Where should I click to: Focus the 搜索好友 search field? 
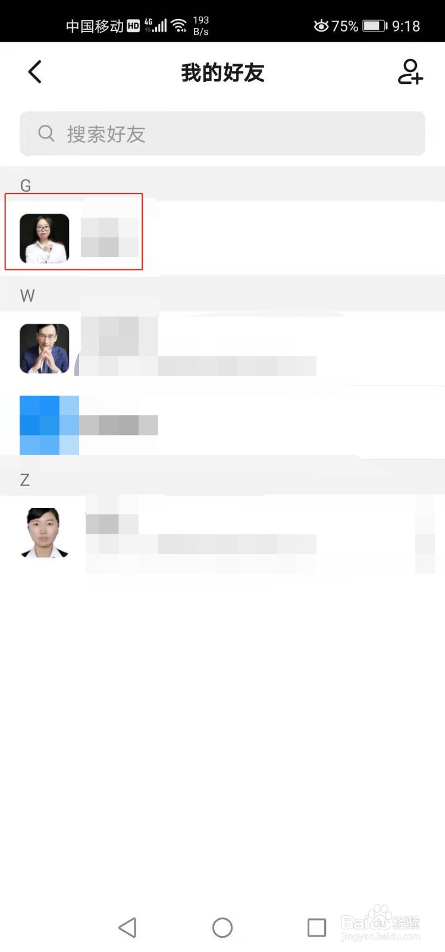(223, 133)
